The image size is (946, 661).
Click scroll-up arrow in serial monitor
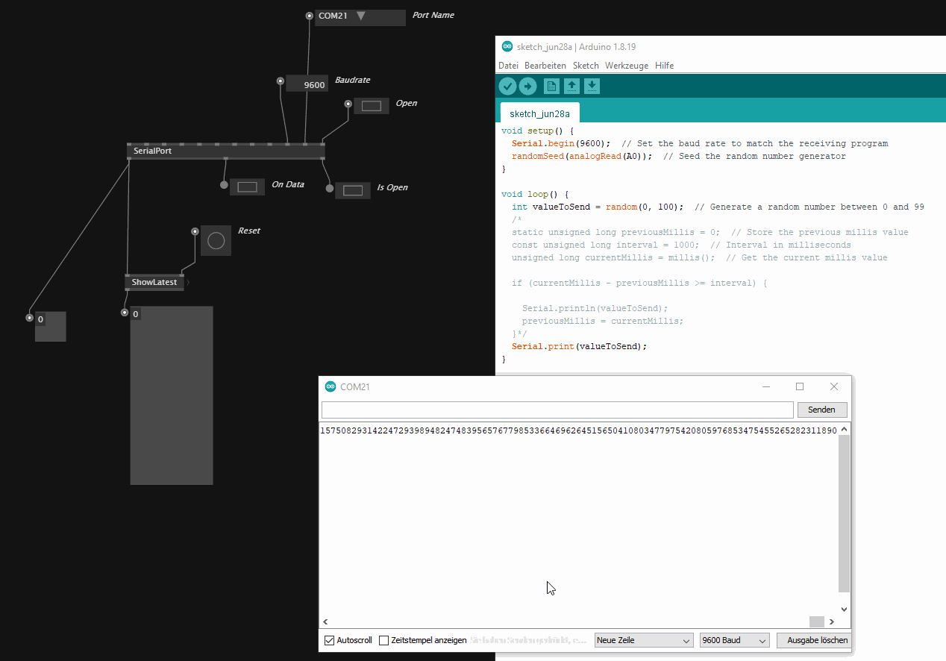[x=844, y=429]
